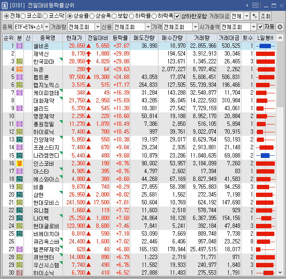Viewport: 286px width, 279px height.
Task: Click the green corner marker on 한국파마
Action: click(61, 59)
